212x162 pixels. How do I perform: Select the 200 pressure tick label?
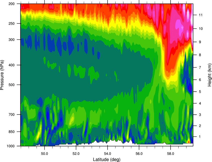[x=12, y=4]
